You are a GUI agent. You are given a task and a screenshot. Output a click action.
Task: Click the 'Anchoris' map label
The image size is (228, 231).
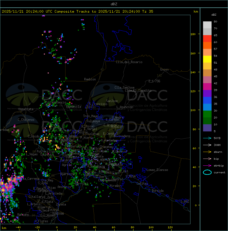pyautogui.click(x=64, y=187)
